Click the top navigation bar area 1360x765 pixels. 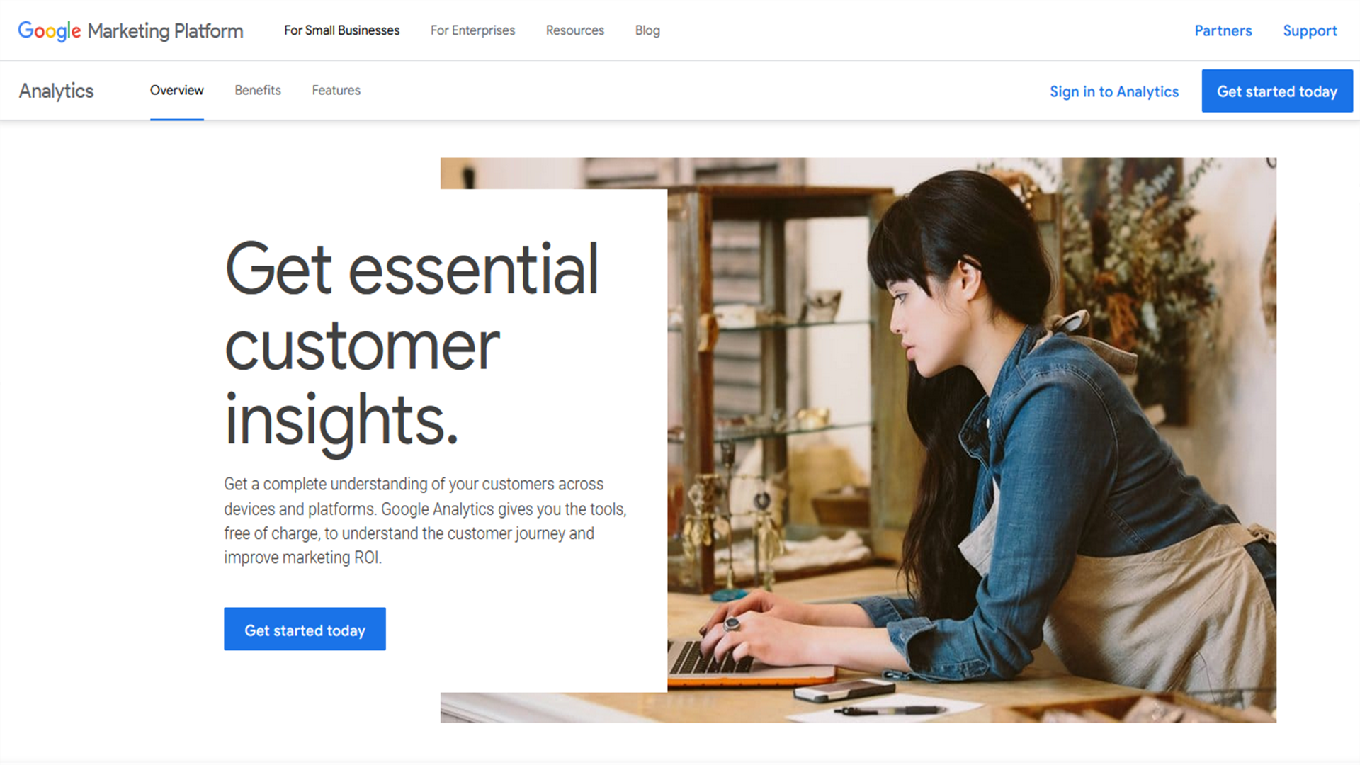point(680,30)
